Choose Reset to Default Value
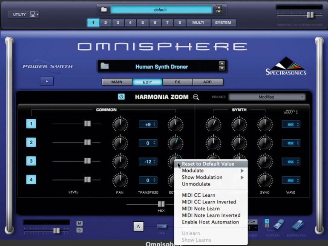Screen dimensions: 328x246 (211, 164)
